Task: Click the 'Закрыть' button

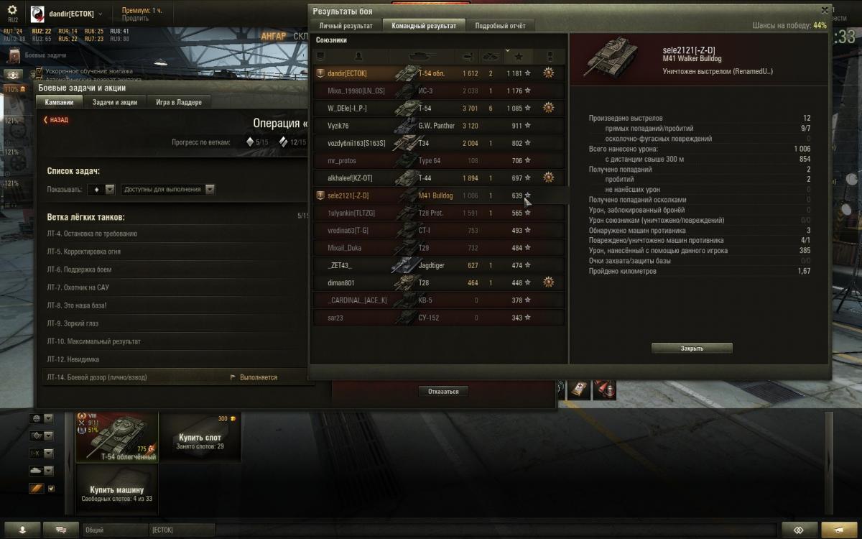Action: [x=692, y=348]
